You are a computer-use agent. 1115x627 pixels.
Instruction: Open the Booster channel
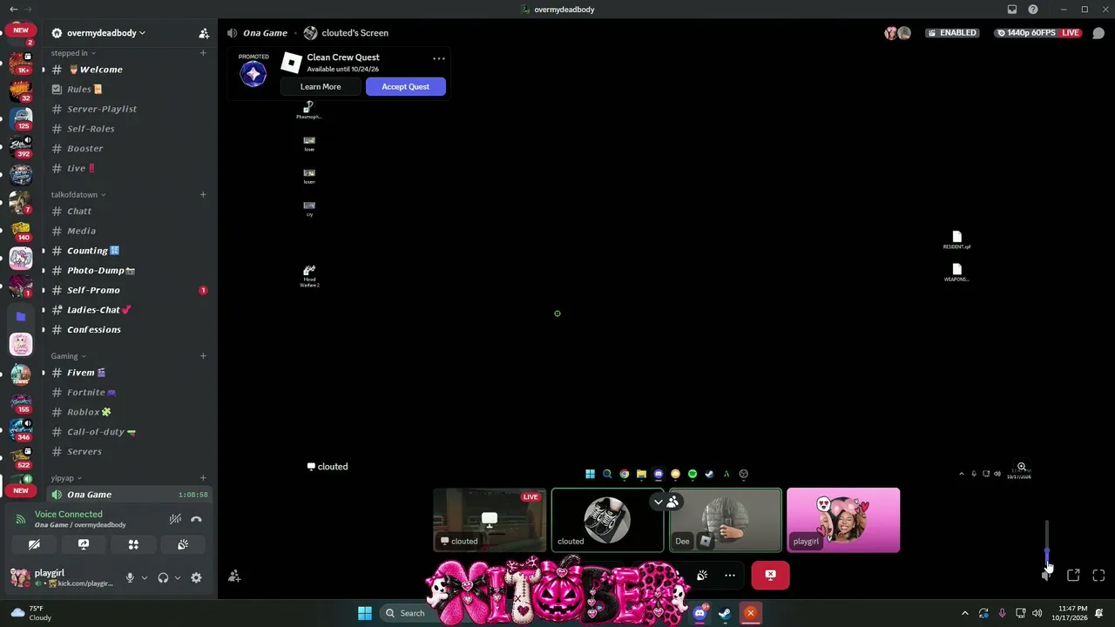pyautogui.click(x=129, y=148)
